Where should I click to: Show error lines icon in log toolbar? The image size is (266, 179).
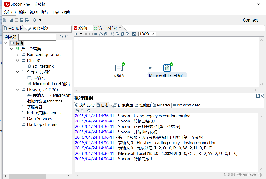77,111
